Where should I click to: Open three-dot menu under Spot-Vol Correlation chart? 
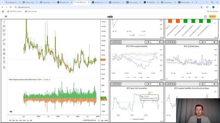(x=162, y=122)
